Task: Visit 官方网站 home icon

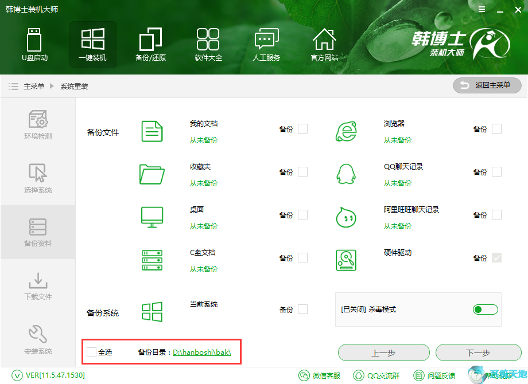Action: pyautogui.click(x=324, y=39)
